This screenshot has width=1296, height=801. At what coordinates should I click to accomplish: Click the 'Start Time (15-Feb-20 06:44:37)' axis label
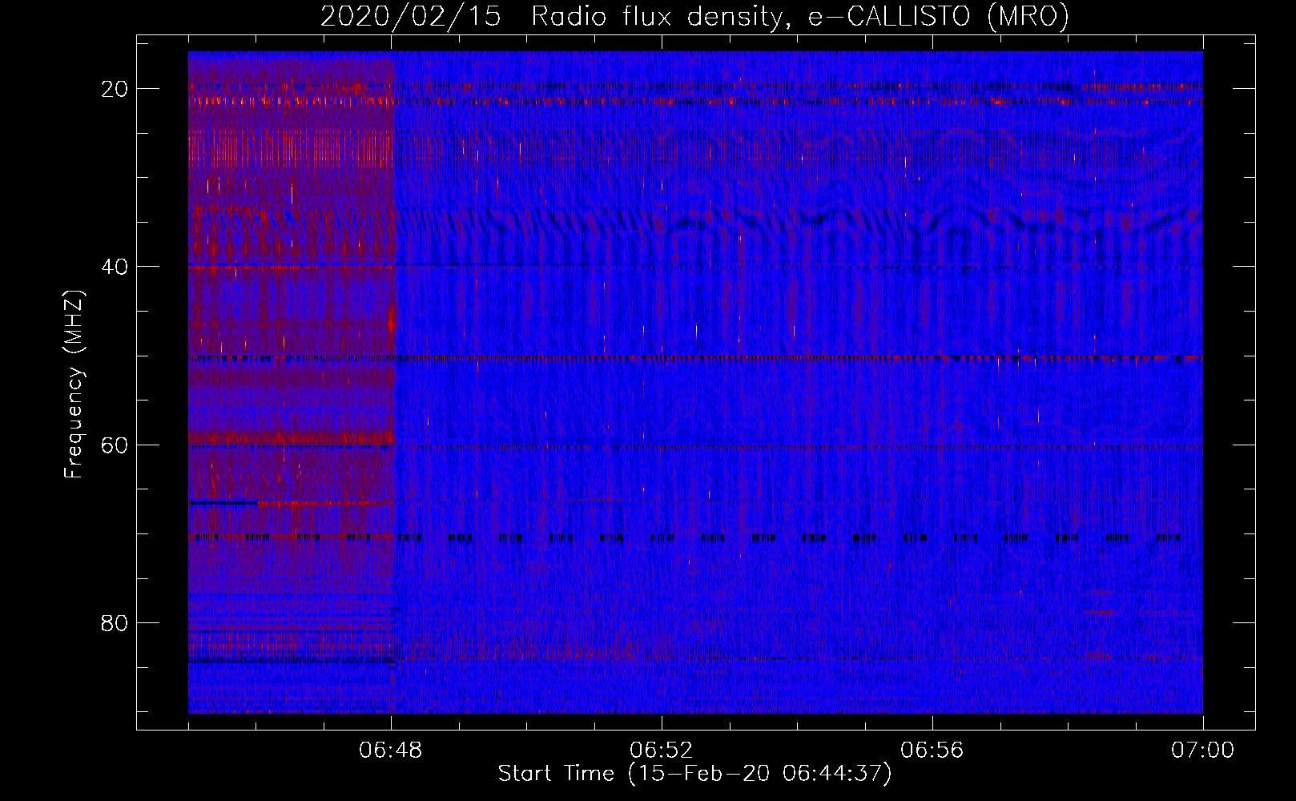[694, 774]
